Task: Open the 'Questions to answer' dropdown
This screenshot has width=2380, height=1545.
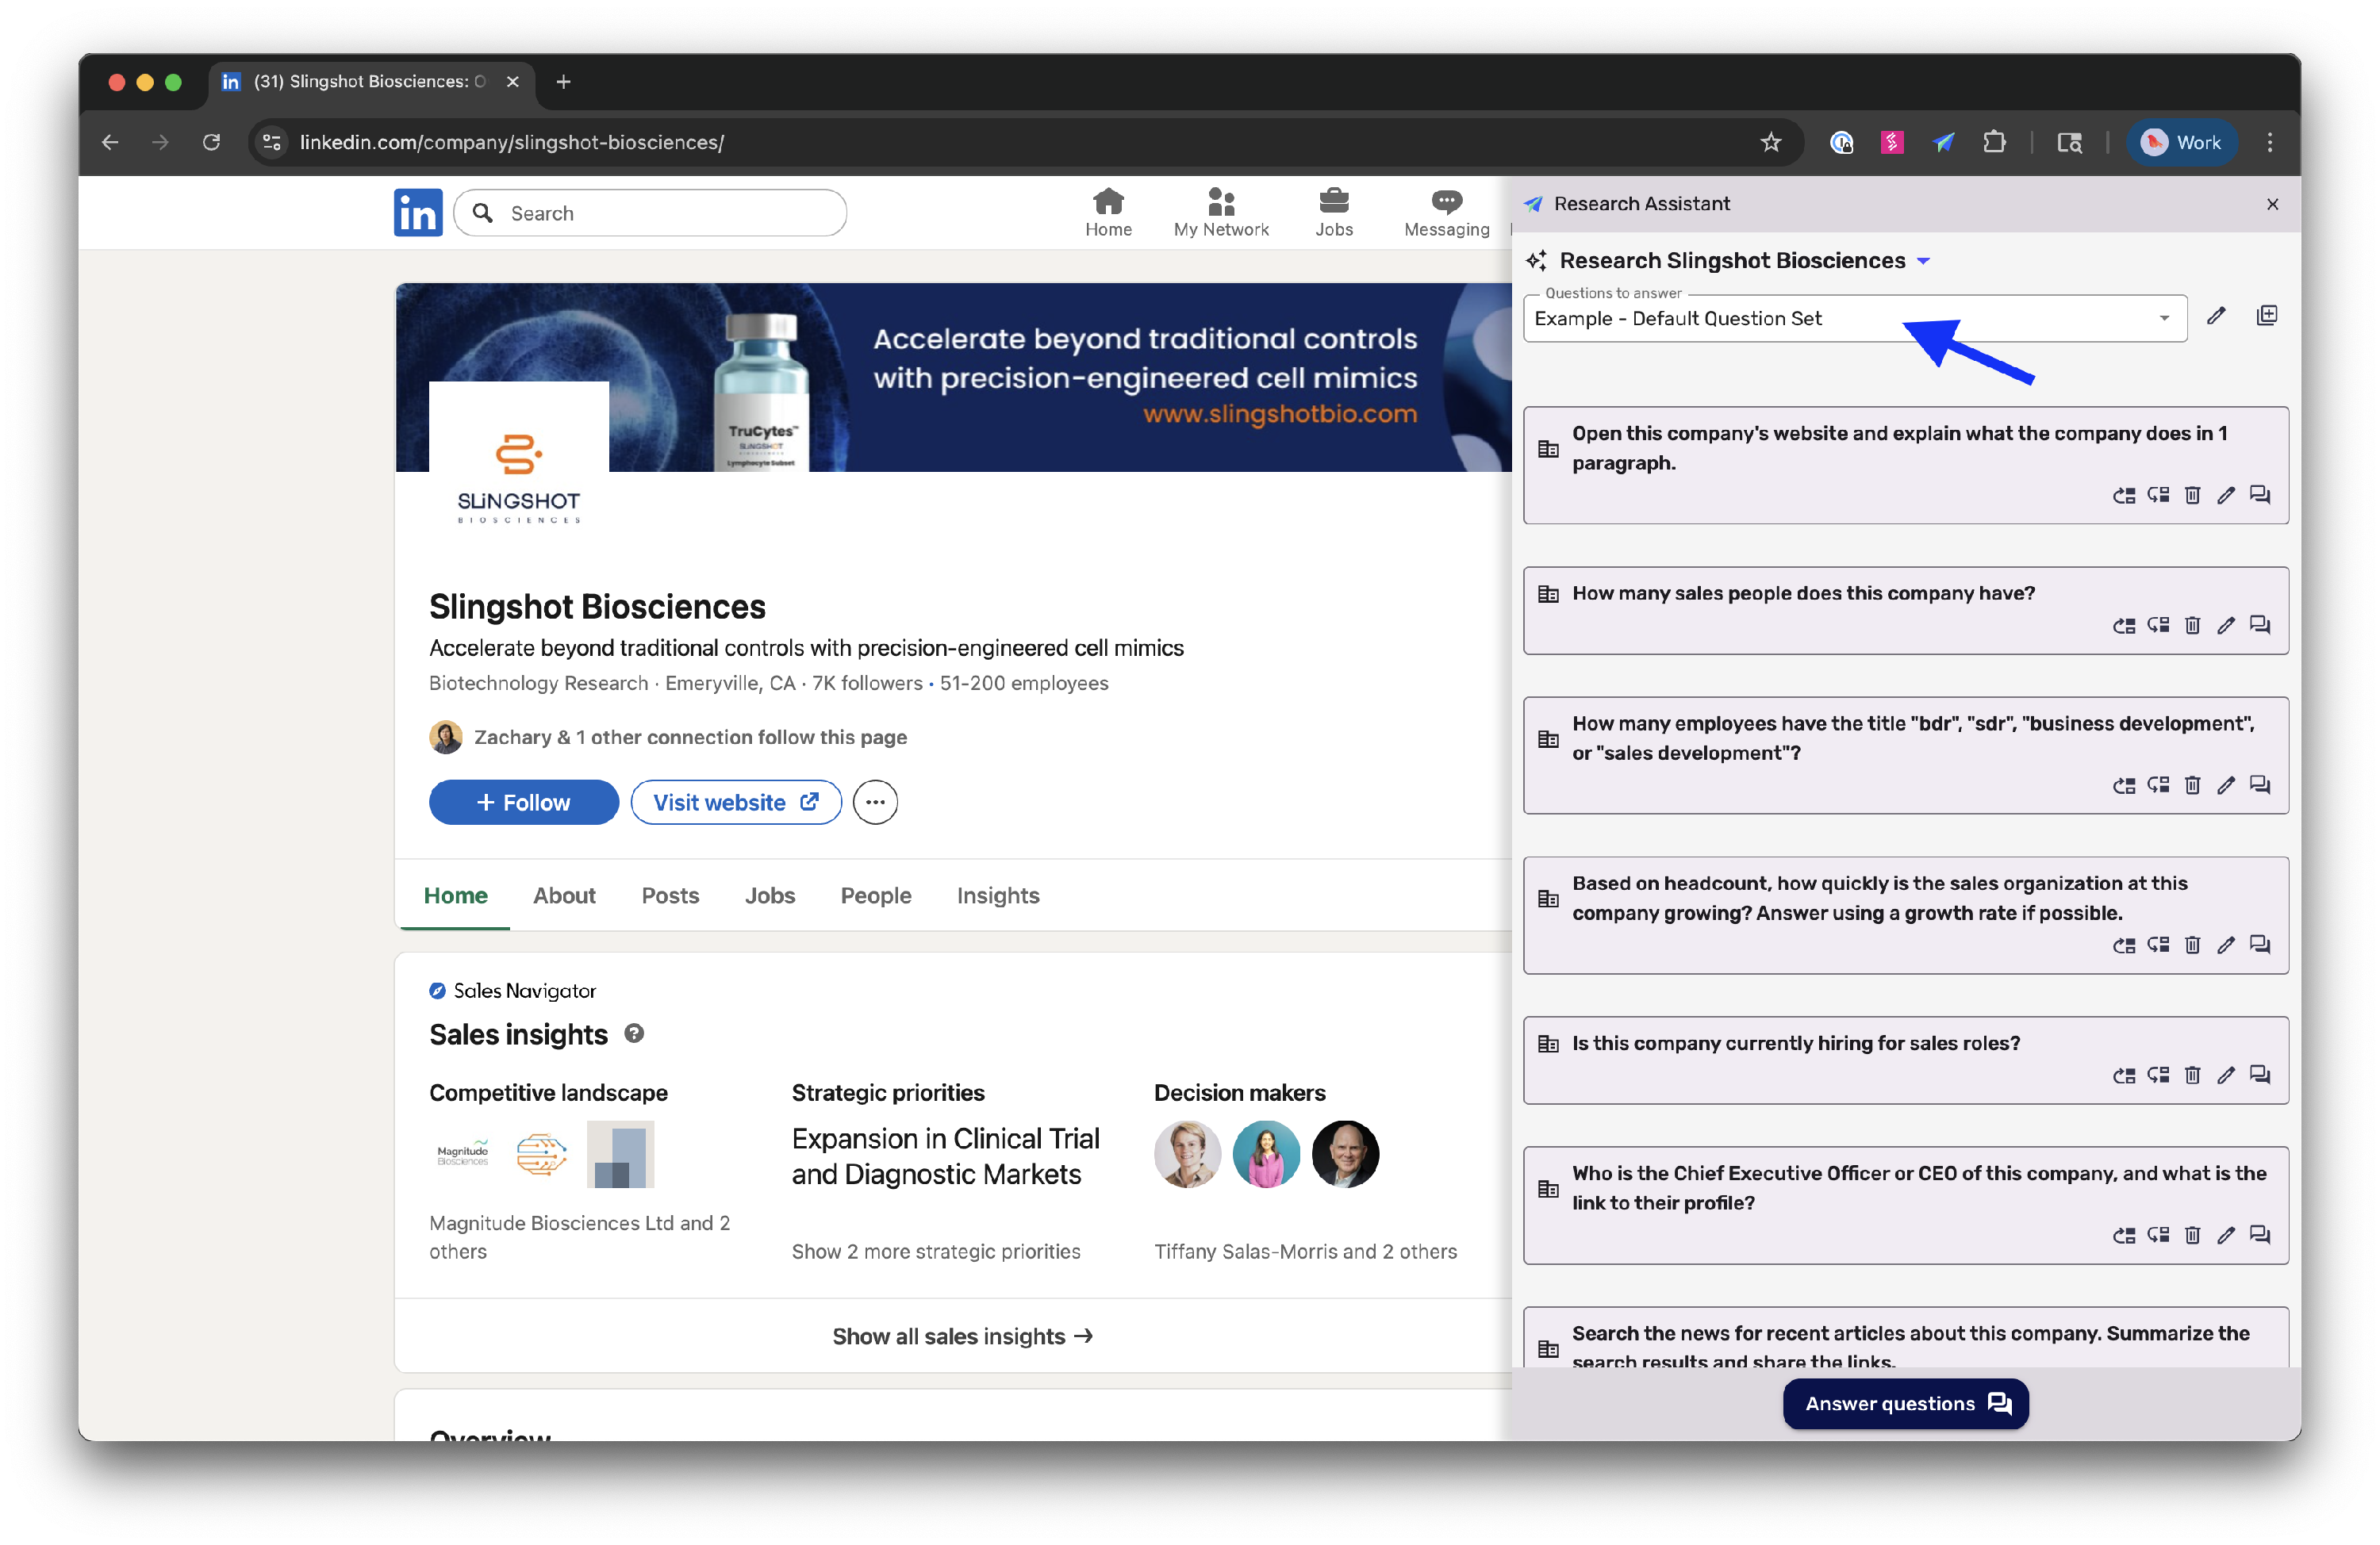Action: 1855,319
